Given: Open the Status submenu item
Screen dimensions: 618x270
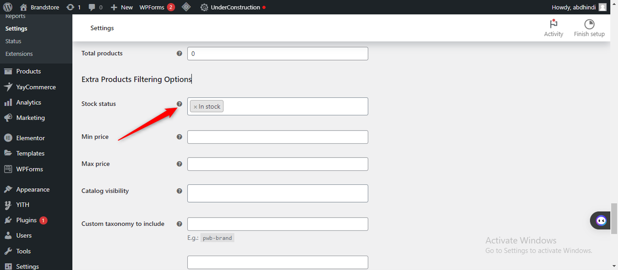Looking at the screenshot, I should [x=13, y=41].
